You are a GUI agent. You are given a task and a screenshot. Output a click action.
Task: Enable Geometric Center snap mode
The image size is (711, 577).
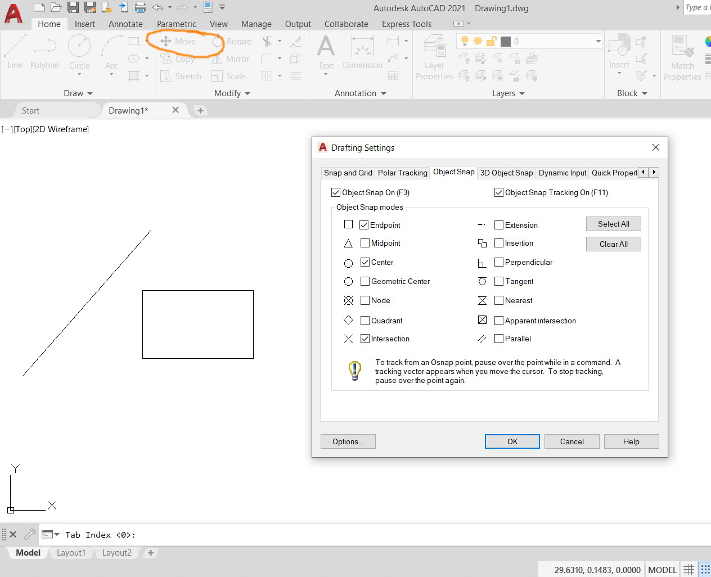(x=365, y=281)
